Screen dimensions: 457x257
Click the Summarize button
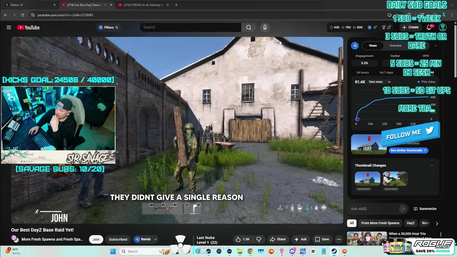click(425, 209)
